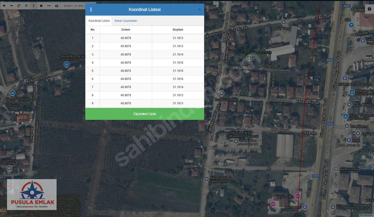The image size is (374, 217).
Task: Click the Shell gas station map marker
Action: [x=349, y=140]
